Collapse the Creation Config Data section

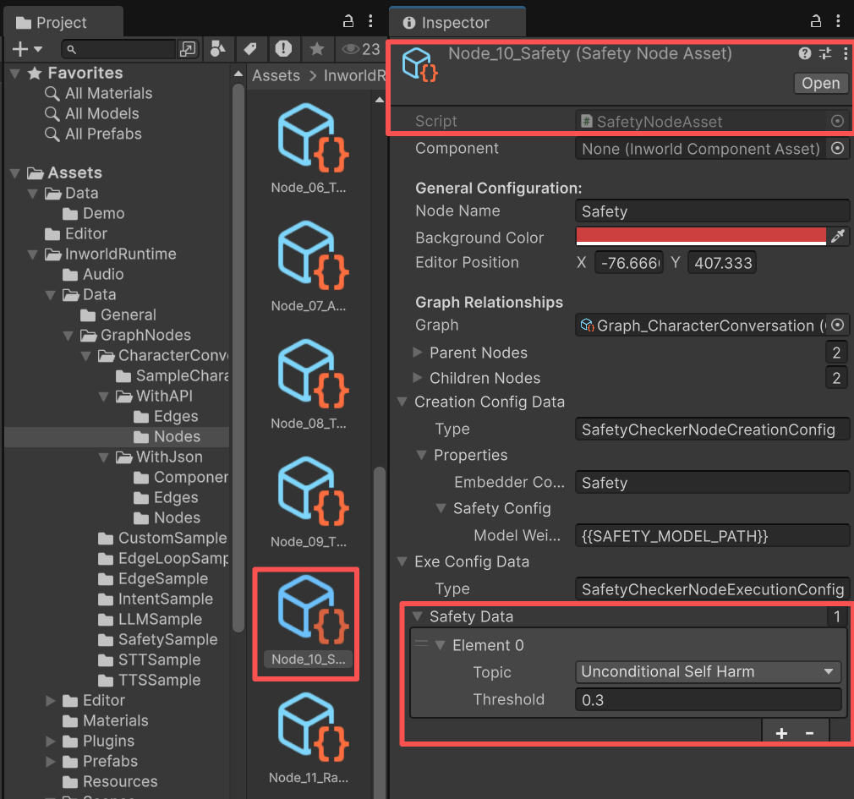click(402, 402)
